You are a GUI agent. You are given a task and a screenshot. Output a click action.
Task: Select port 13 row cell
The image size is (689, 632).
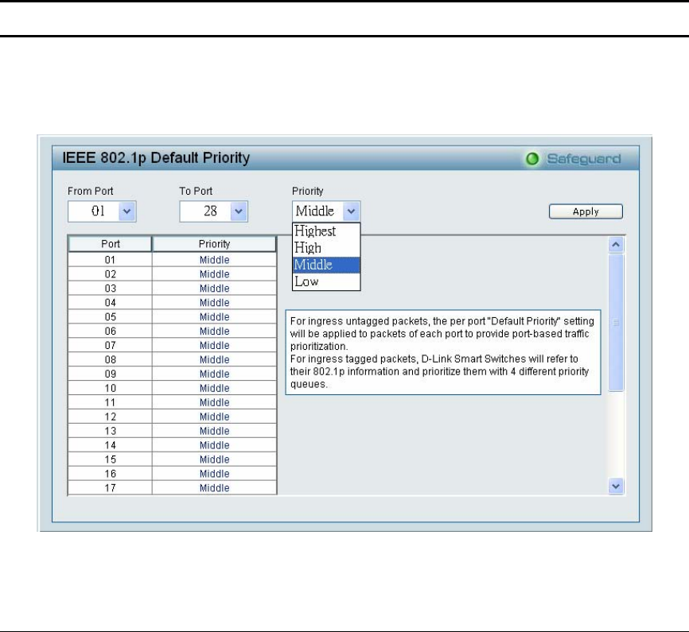click(111, 432)
